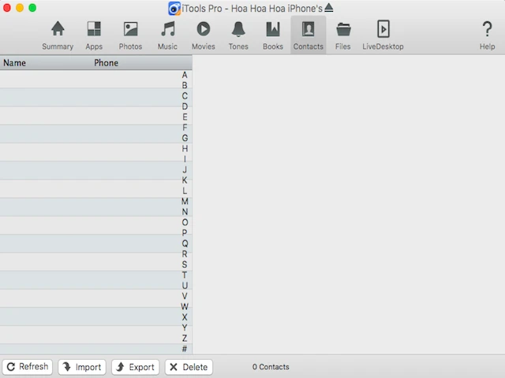
Task: Open the Music library icon
Action: tap(167, 35)
